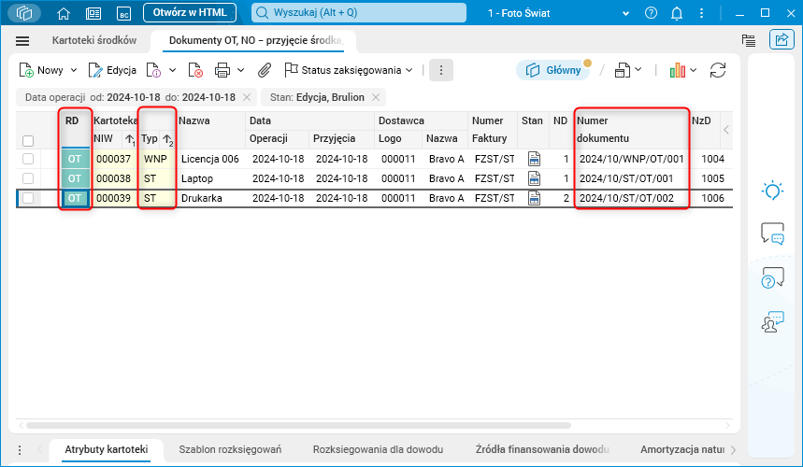Click the Główny view button

tap(553, 70)
